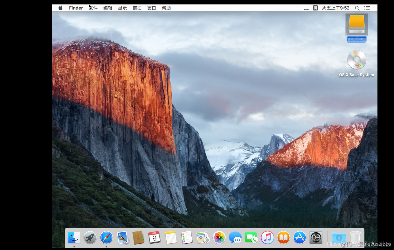
Task: Open the Trash in Dock
Action: [355, 237]
